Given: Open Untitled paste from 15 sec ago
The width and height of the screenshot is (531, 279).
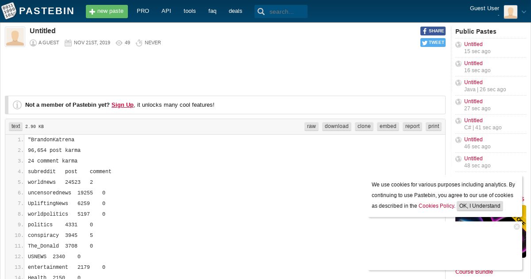Looking at the screenshot, I should tap(473, 44).
